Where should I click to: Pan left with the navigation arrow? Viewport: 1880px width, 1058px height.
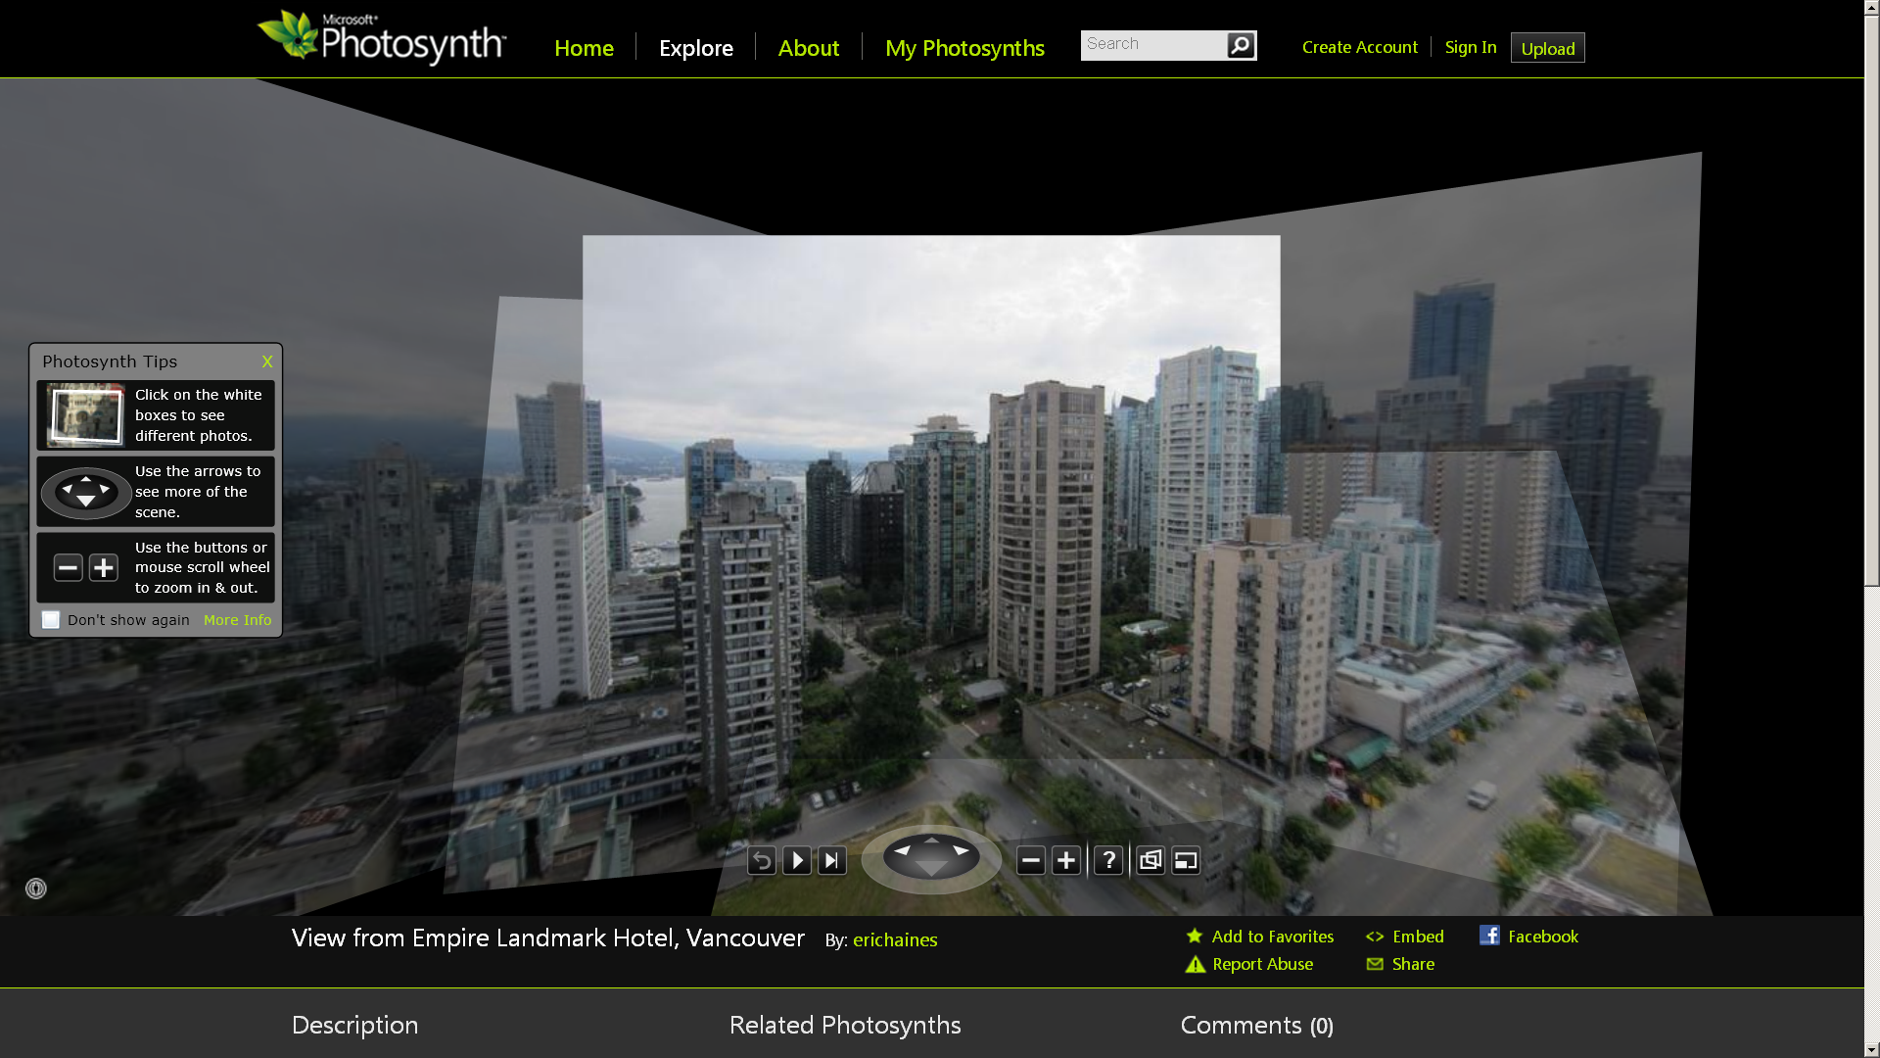click(902, 850)
